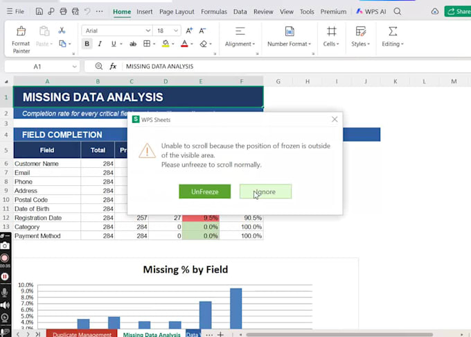Expand the Name Box A1 dropdown
This screenshot has width=471, height=337.
75,67
